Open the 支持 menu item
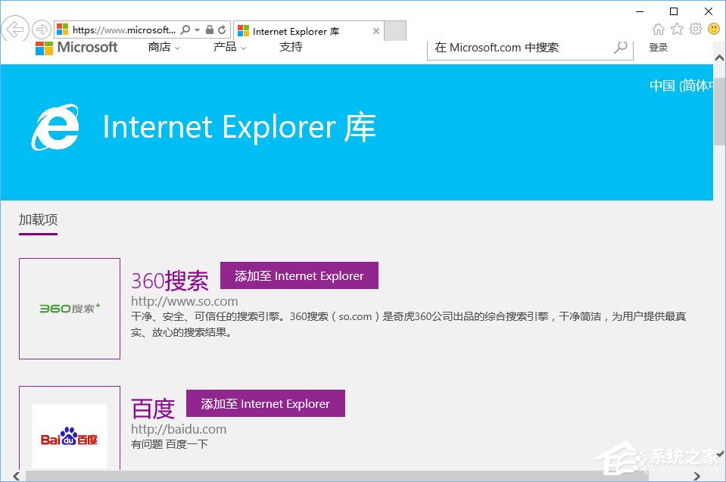The image size is (726, 482). click(x=289, y=47)
